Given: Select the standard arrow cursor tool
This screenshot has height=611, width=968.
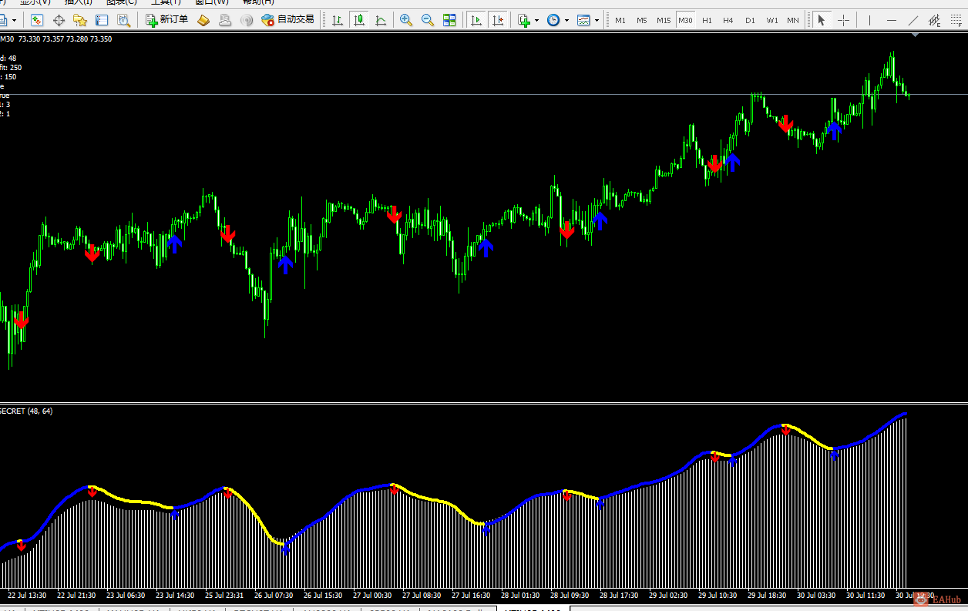Looking at the screenshot, I should (x=822, y=20).
